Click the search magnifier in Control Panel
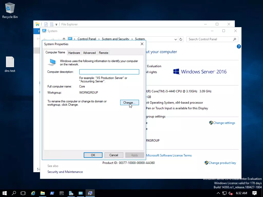263x197 pixels. [234, 39]
